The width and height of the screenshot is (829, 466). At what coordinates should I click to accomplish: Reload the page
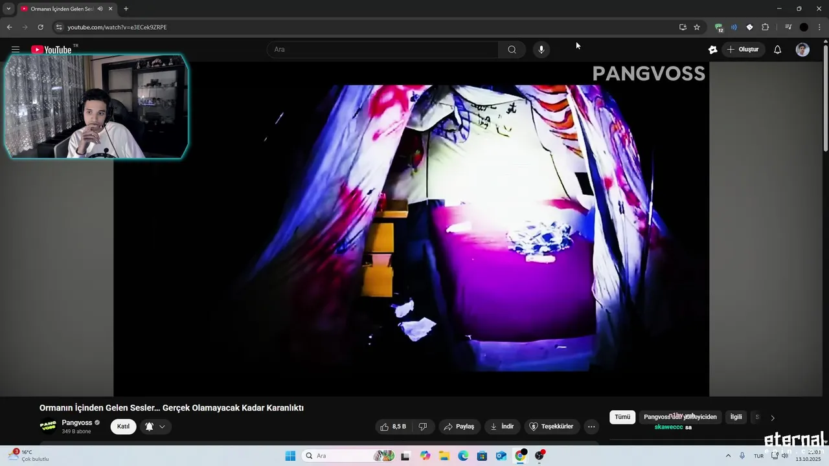click(x=40, y=27)
